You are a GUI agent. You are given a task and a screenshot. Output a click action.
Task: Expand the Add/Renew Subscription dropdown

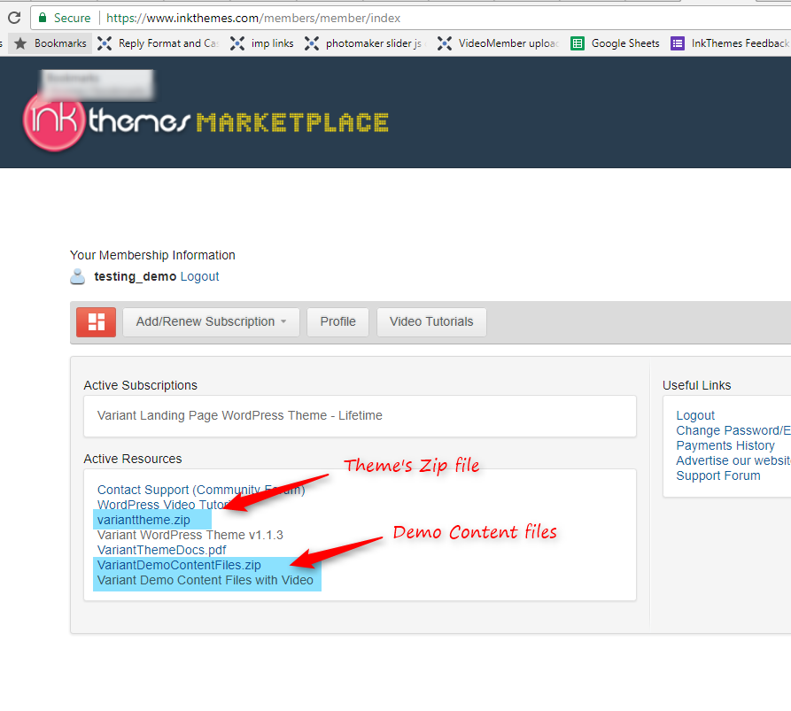point(211,321)
